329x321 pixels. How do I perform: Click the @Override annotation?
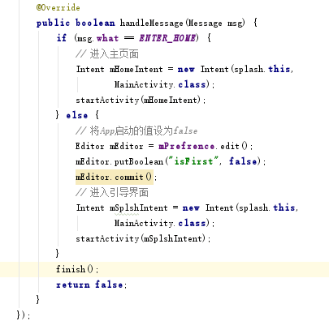point(58,7)
